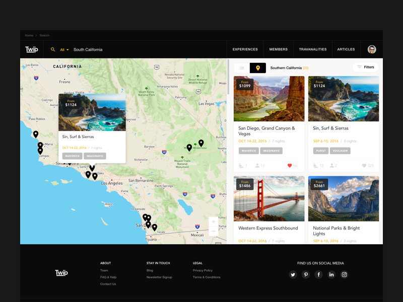Open Newsletter Signup link
The image size is (403, 302).
159,277
